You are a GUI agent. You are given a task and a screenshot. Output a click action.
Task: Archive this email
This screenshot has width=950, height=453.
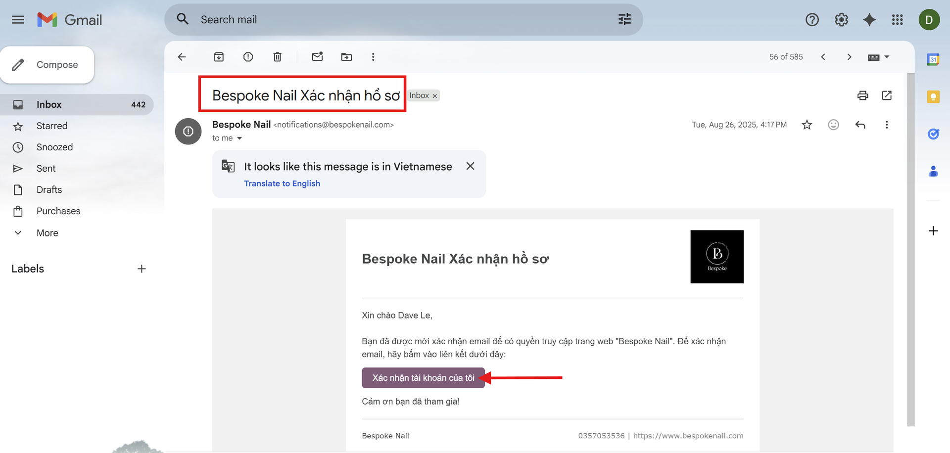click(x=219, y=57)
